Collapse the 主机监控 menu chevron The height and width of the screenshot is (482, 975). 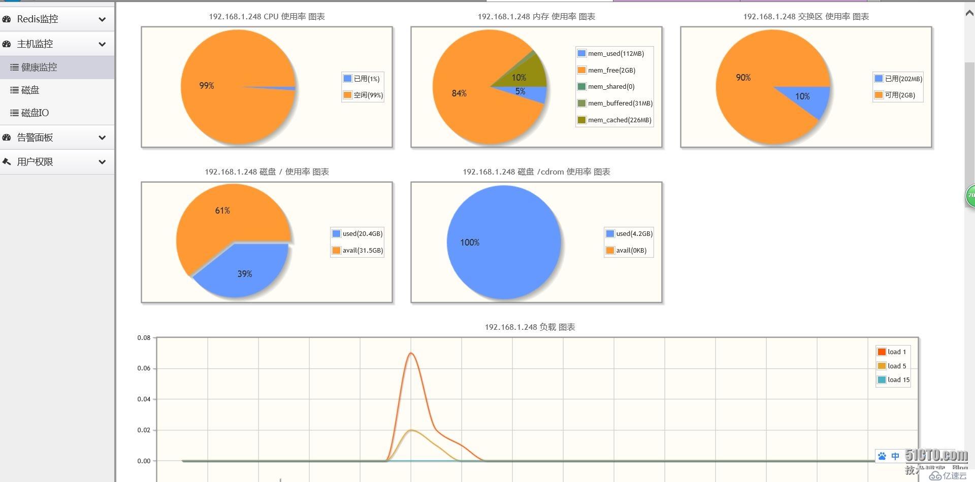(x=102, y=44)
